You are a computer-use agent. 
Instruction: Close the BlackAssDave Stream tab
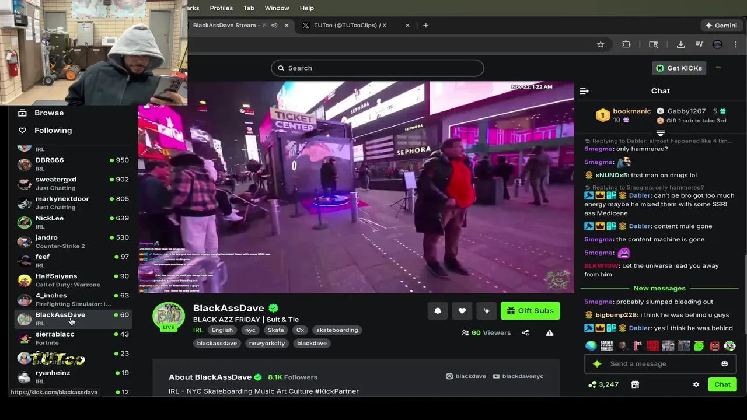(x=287, y=26)
